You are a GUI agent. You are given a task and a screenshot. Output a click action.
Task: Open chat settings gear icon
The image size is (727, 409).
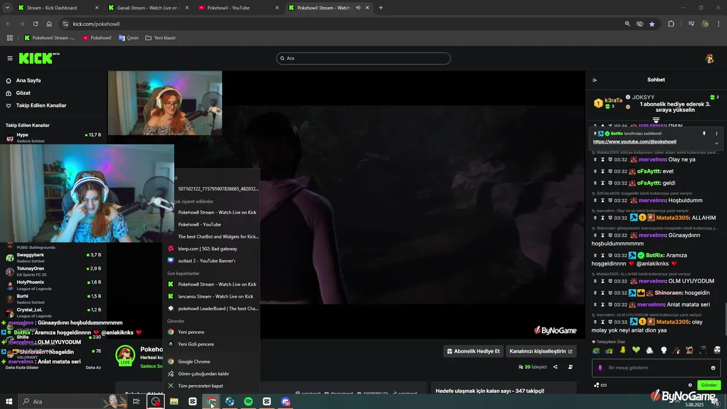tap(690, 385)
